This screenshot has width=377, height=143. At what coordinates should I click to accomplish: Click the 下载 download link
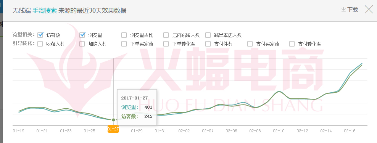tap(353, 10)
